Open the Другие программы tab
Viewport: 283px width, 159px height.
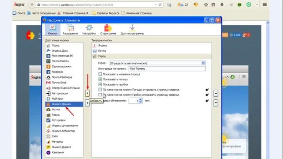pyautogui.click(x=132, y=30)
